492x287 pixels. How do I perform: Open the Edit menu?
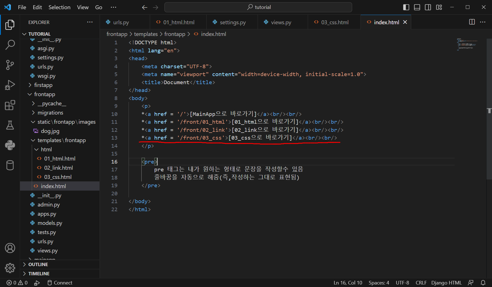37,7
